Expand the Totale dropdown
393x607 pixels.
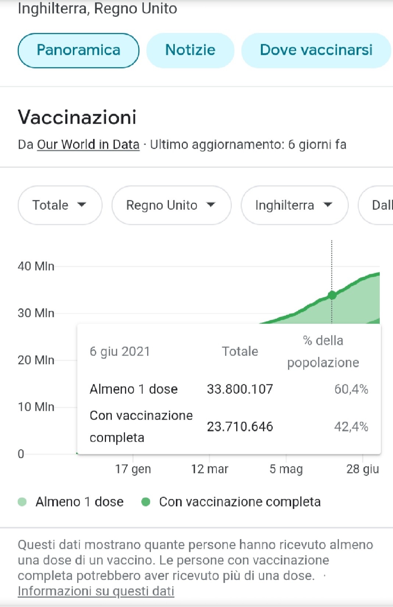[60, 205]
